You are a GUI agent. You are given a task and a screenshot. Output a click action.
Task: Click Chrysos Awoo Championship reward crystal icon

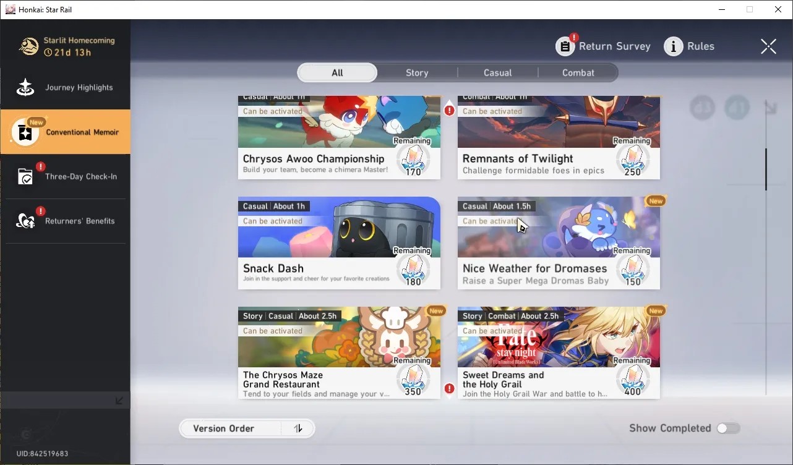(413, 160)
